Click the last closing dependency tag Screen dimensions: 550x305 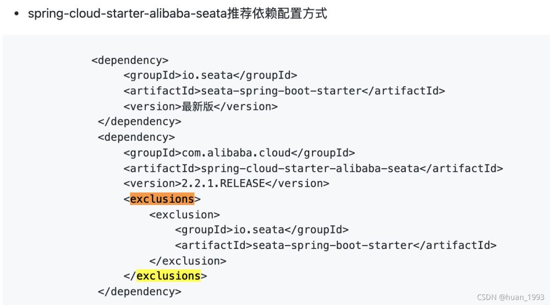[x=139, y=291]
